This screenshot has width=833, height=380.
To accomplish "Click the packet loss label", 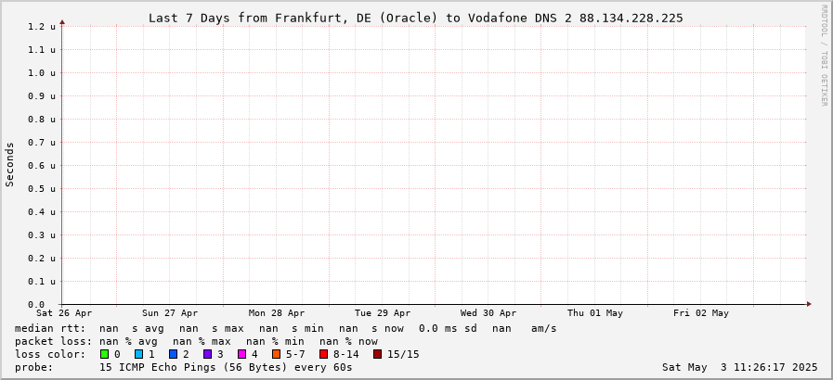I will [53, 341].
